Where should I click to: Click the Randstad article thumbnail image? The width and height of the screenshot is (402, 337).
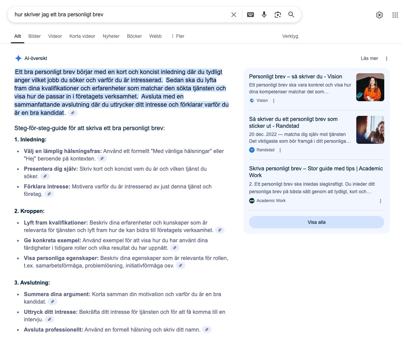tap(370, 130)
